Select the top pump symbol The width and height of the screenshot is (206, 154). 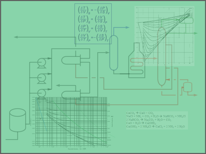41,63
